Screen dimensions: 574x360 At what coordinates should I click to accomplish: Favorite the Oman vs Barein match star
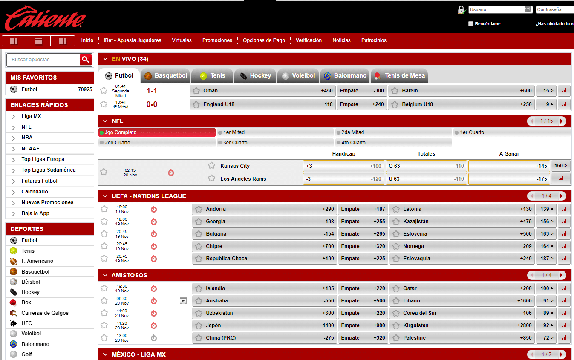[x=104, y=90]
